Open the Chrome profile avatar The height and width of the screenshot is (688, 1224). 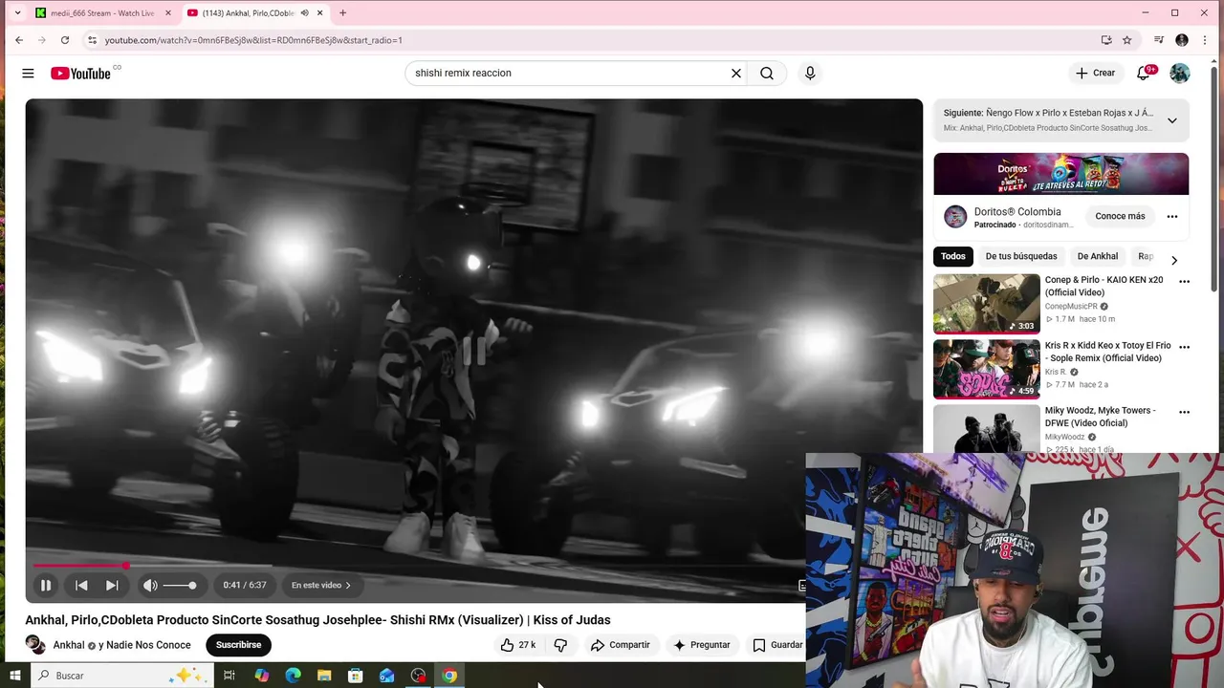1182,40
